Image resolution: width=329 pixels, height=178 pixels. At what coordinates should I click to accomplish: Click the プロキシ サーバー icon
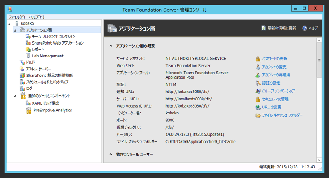coord(22,69)
